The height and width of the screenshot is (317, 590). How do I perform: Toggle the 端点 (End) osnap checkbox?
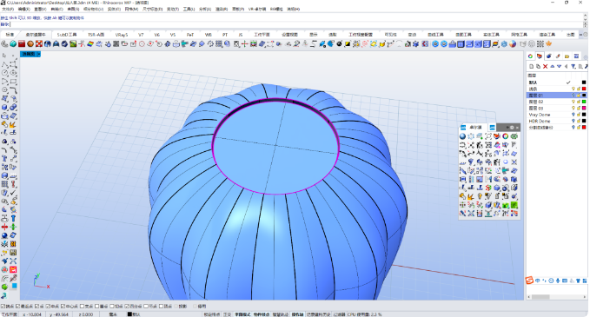[x=3, y=307]
